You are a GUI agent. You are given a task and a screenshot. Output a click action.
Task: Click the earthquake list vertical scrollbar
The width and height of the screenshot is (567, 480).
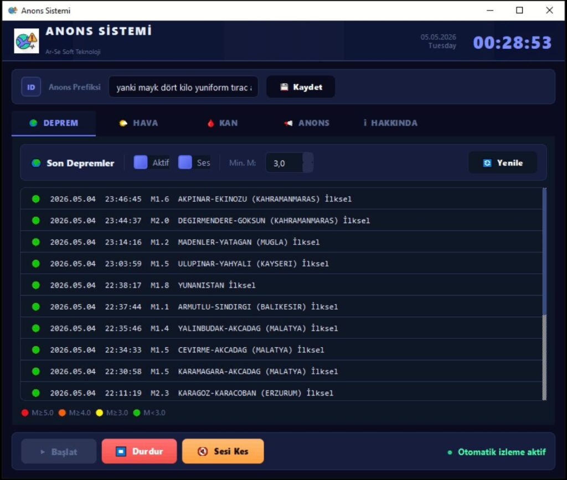[x=544, y=294]
